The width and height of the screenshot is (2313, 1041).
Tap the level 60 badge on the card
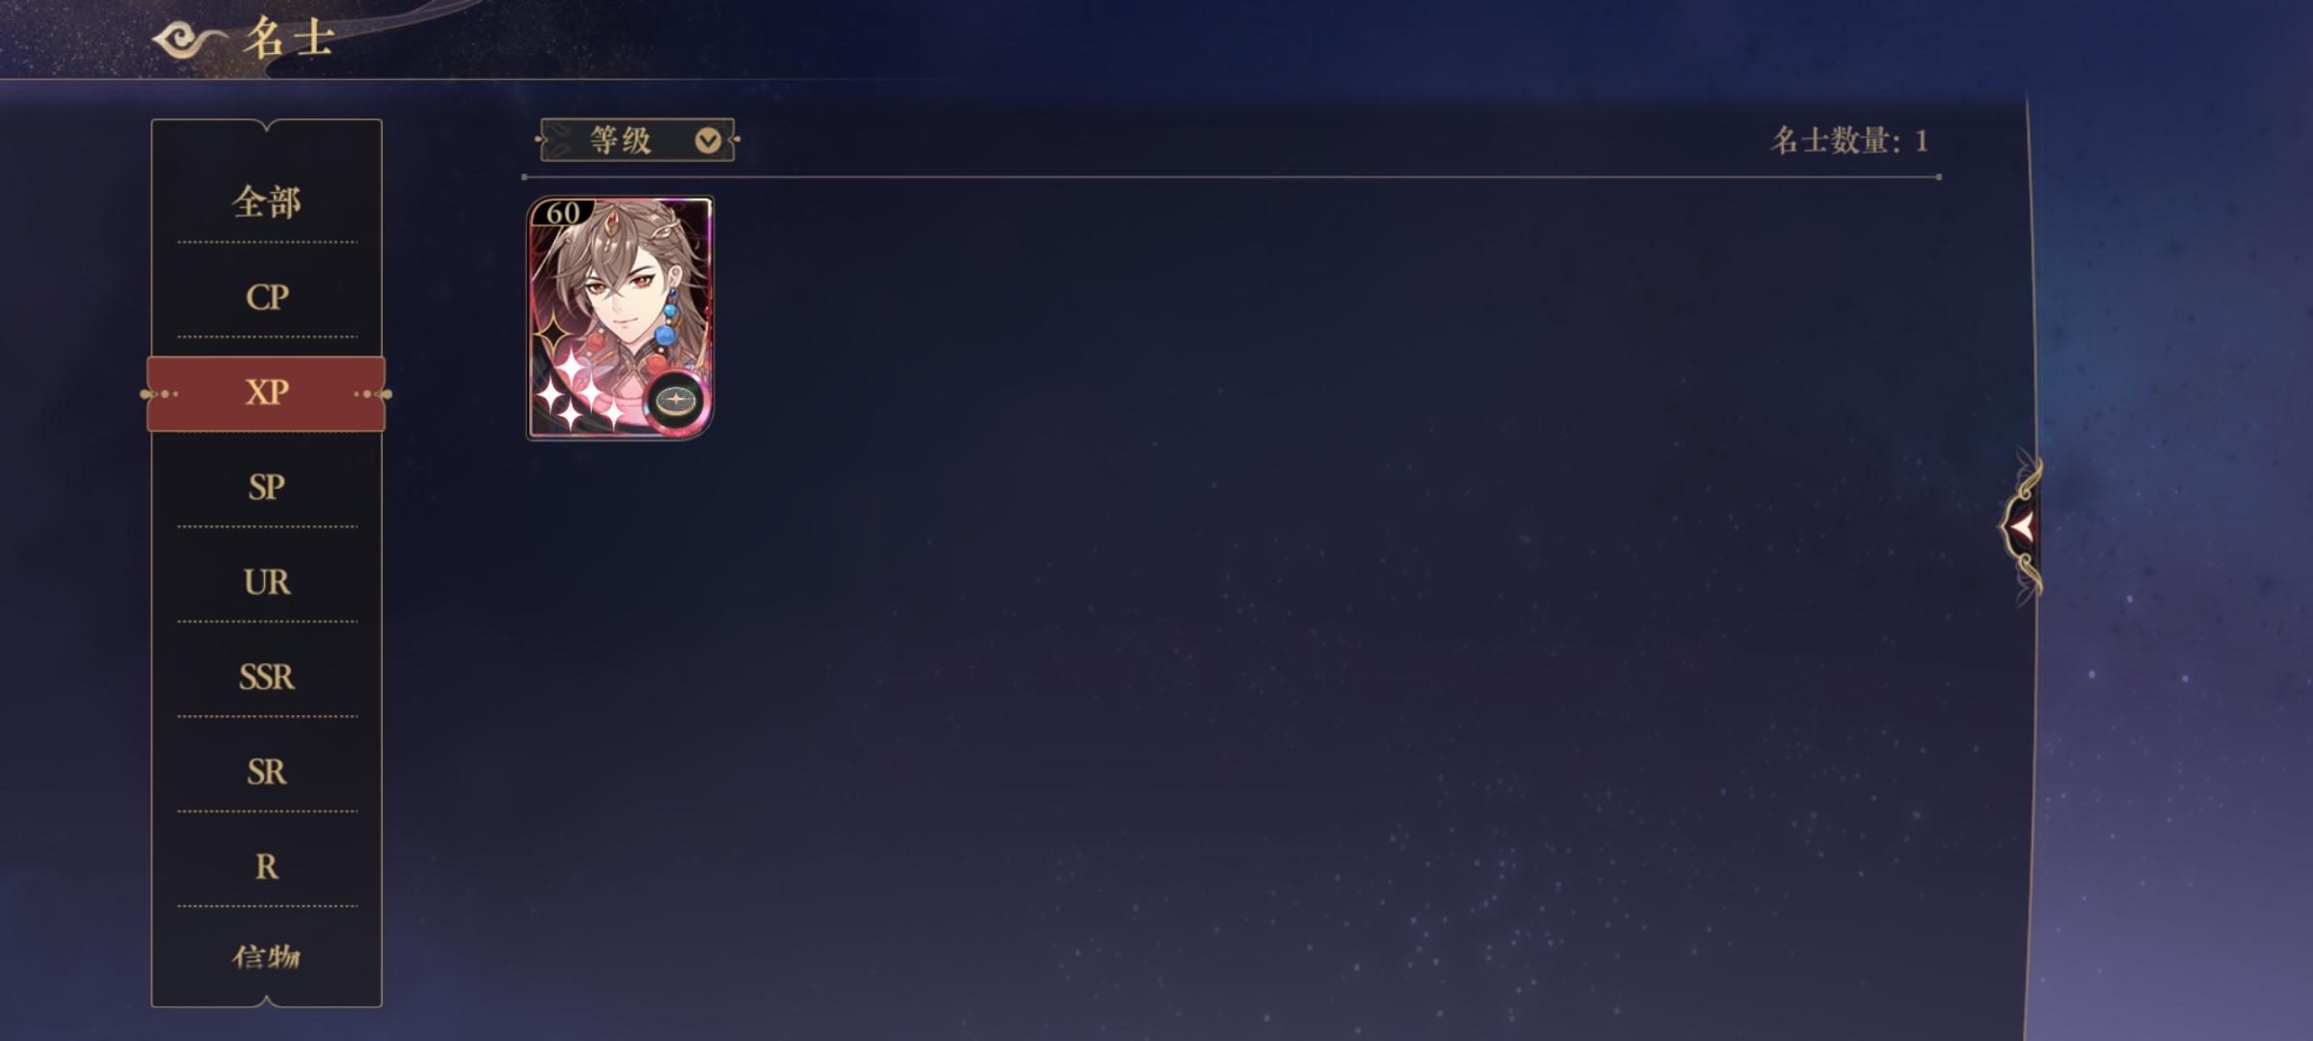pos(562,213)
